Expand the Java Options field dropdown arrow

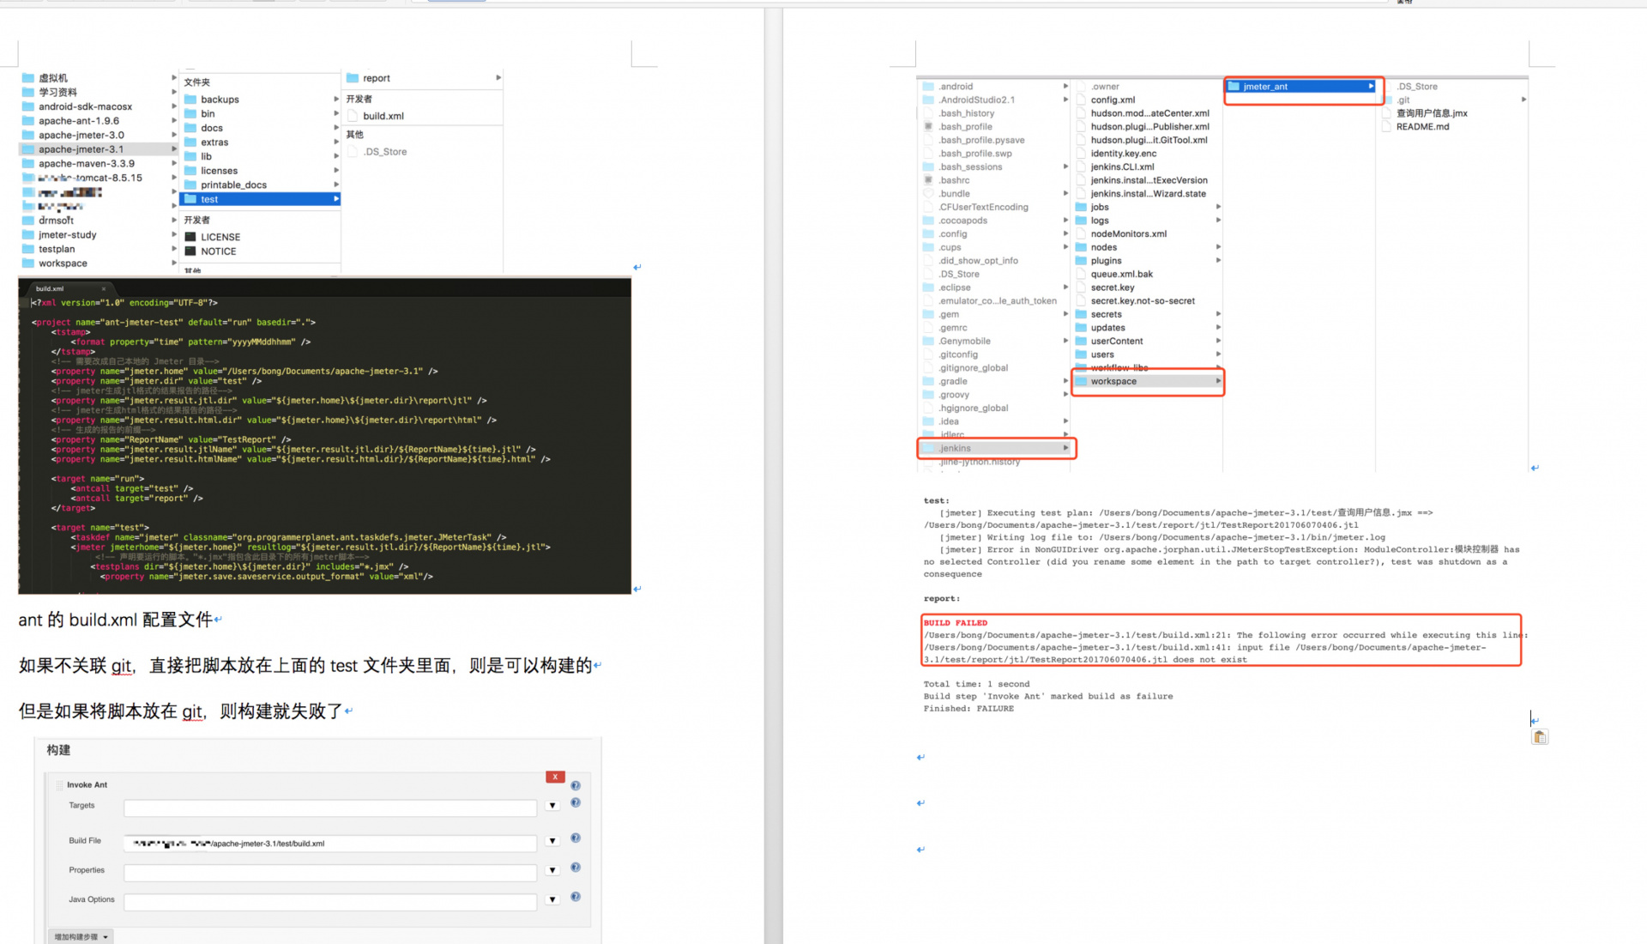point(552,900)
